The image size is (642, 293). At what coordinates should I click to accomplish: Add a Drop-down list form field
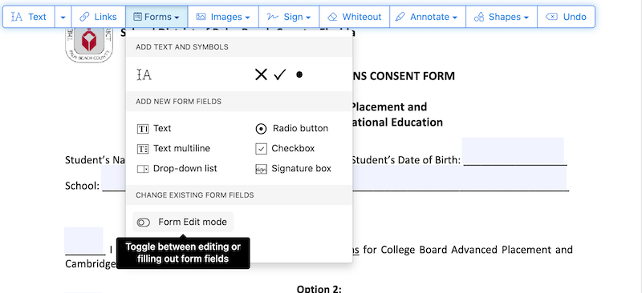click(177, 168)
